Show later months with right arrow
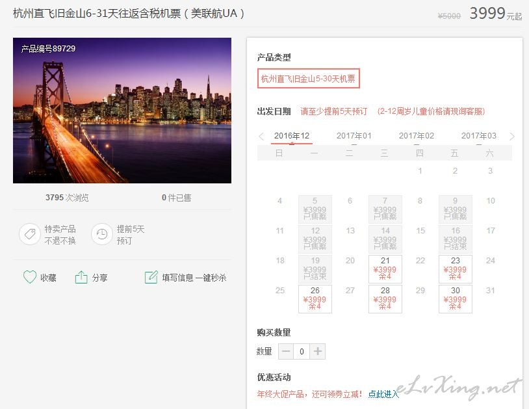 point(512,137)
